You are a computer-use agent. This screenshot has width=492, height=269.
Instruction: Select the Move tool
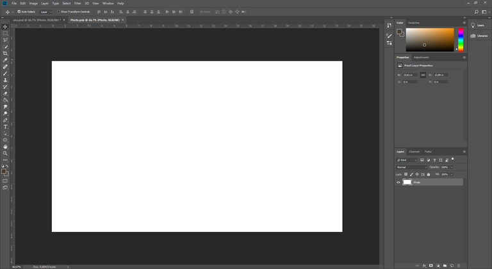pyautogui.click(x=5, y=27)
